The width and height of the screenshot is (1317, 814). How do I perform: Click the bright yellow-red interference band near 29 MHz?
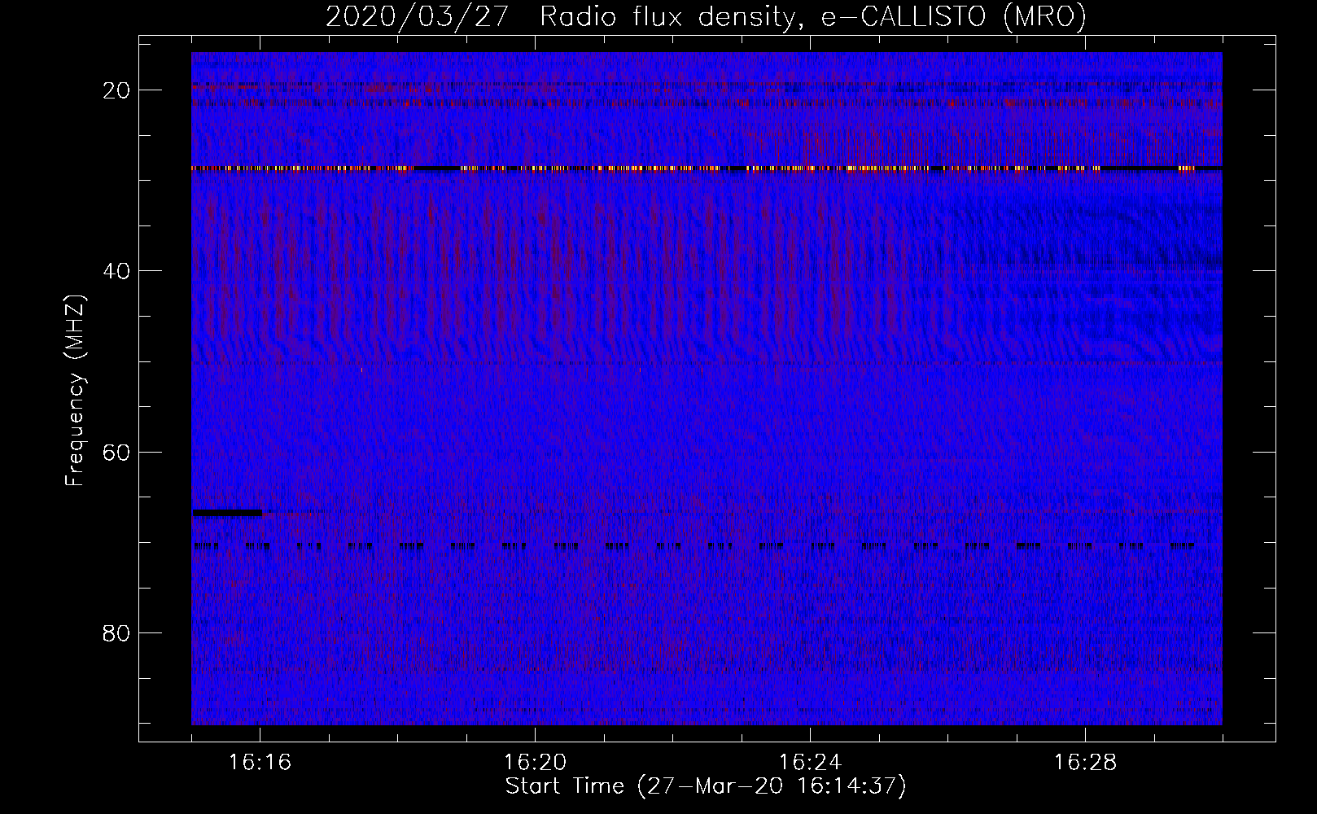point(707,168)
